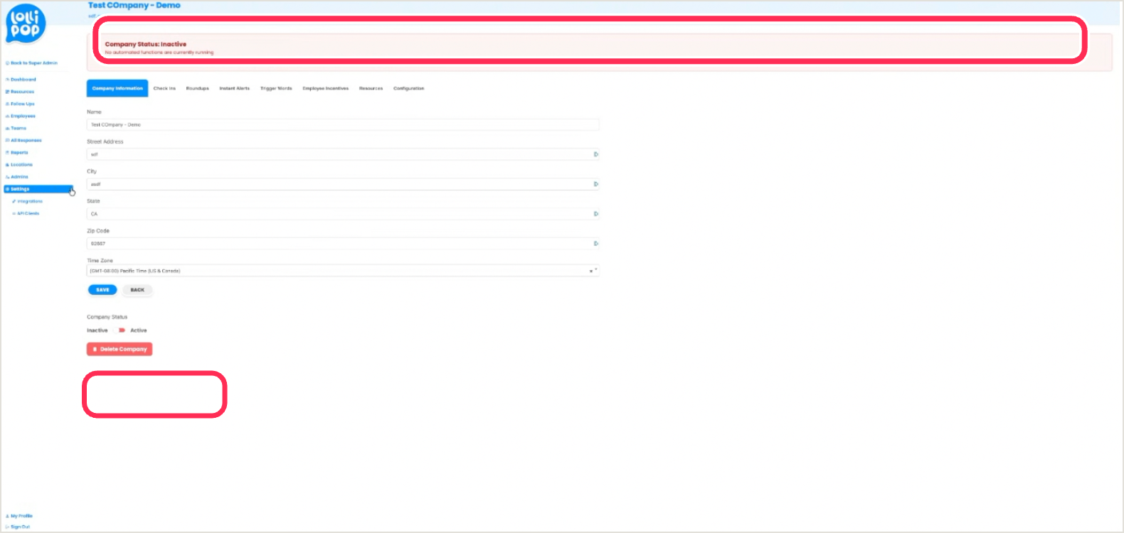The width and height of the screenshot is (1124, 533).
Task: Click the 'No automated functions are currently running' text
Action: pyautogui.click(x=159, y=53)
